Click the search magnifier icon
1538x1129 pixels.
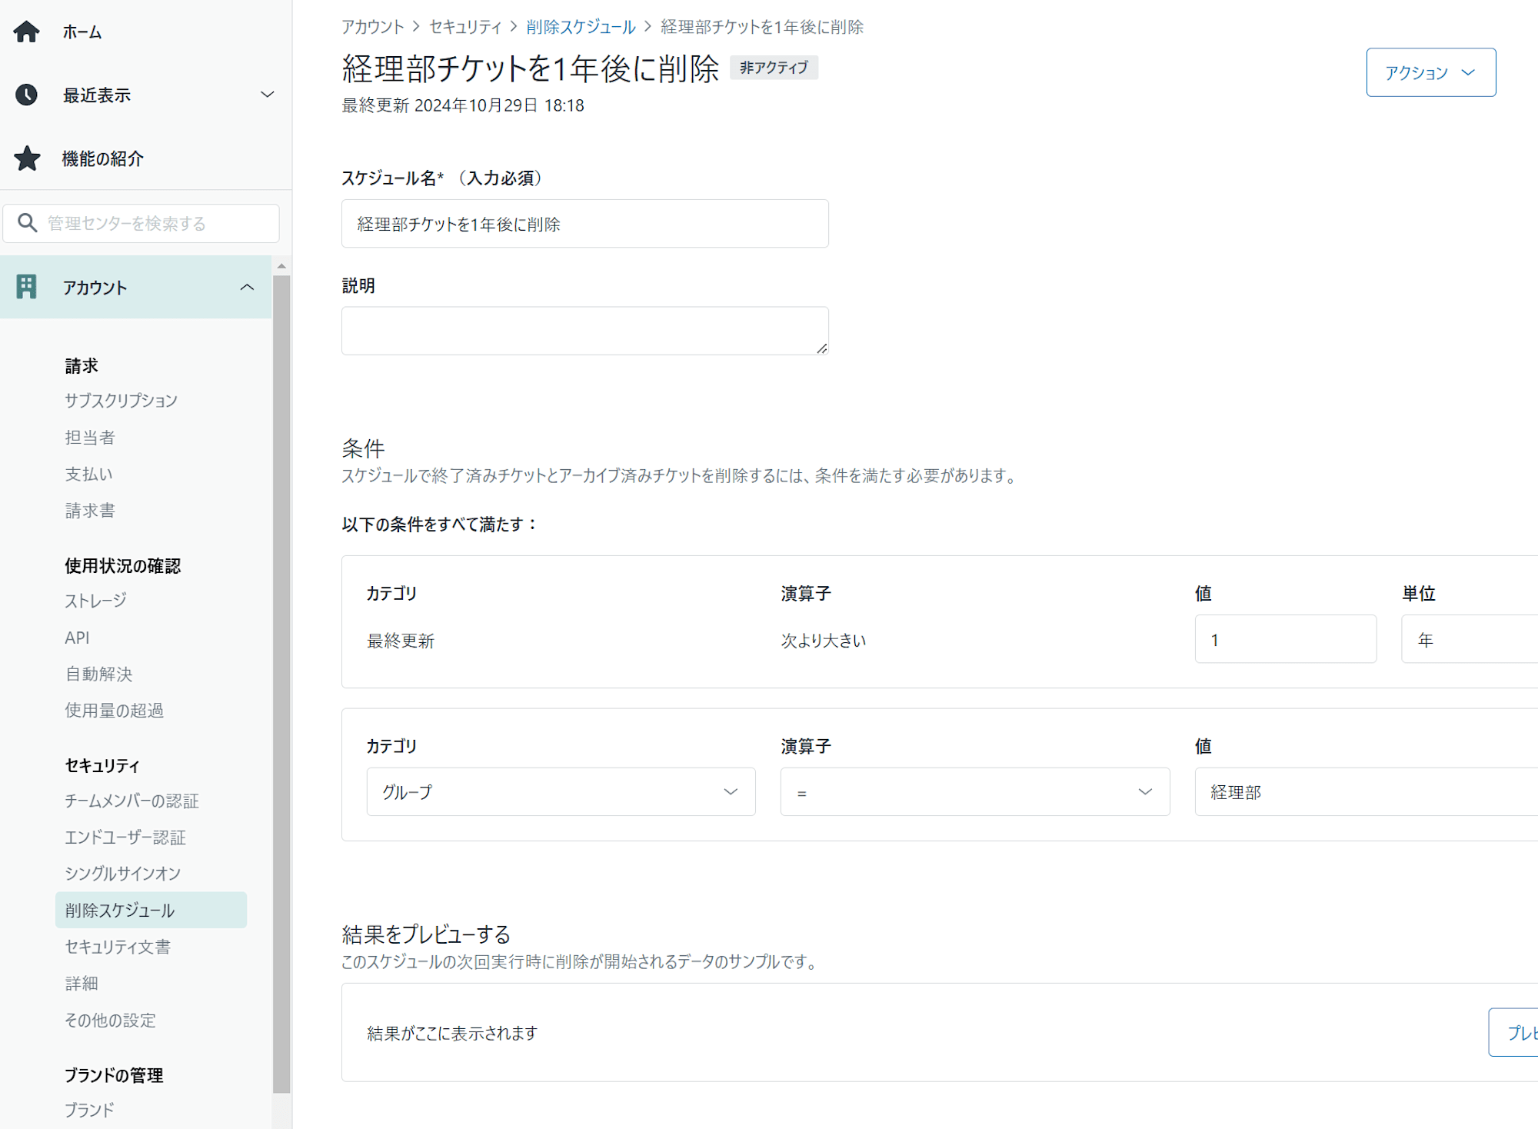pyautogui.click(x=27, y=223)
